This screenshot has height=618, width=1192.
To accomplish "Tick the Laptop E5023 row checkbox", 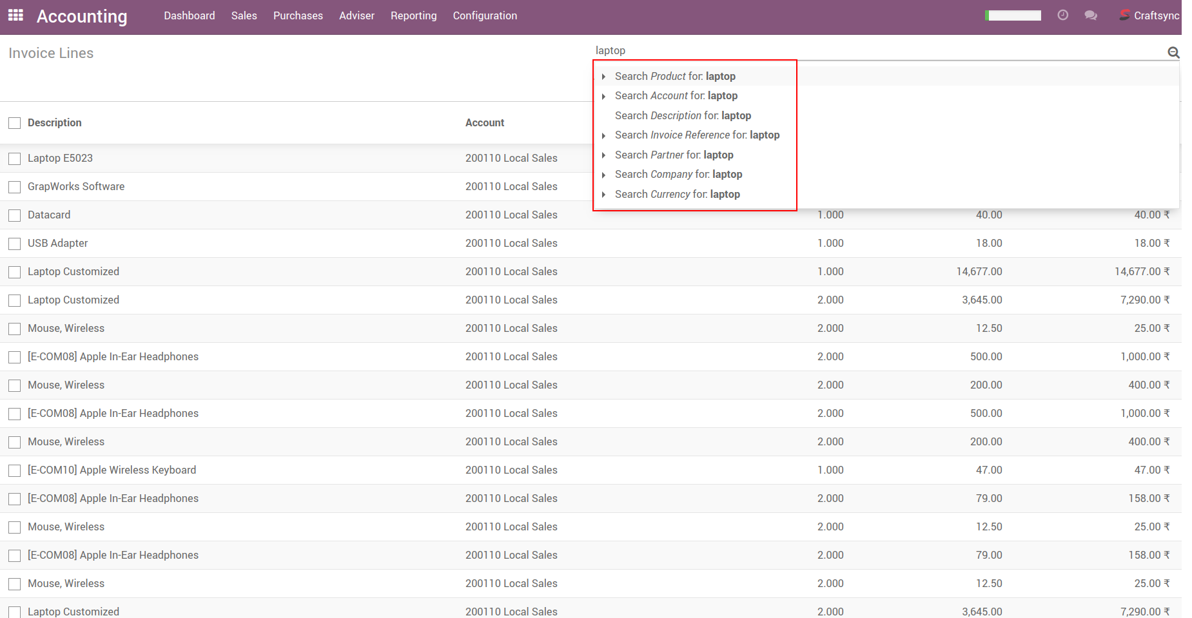I will click(x=15, y=159).
